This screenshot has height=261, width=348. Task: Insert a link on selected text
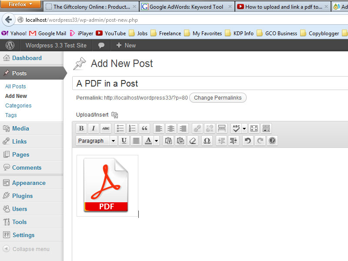pyautogui.click(x=197, y=128)
